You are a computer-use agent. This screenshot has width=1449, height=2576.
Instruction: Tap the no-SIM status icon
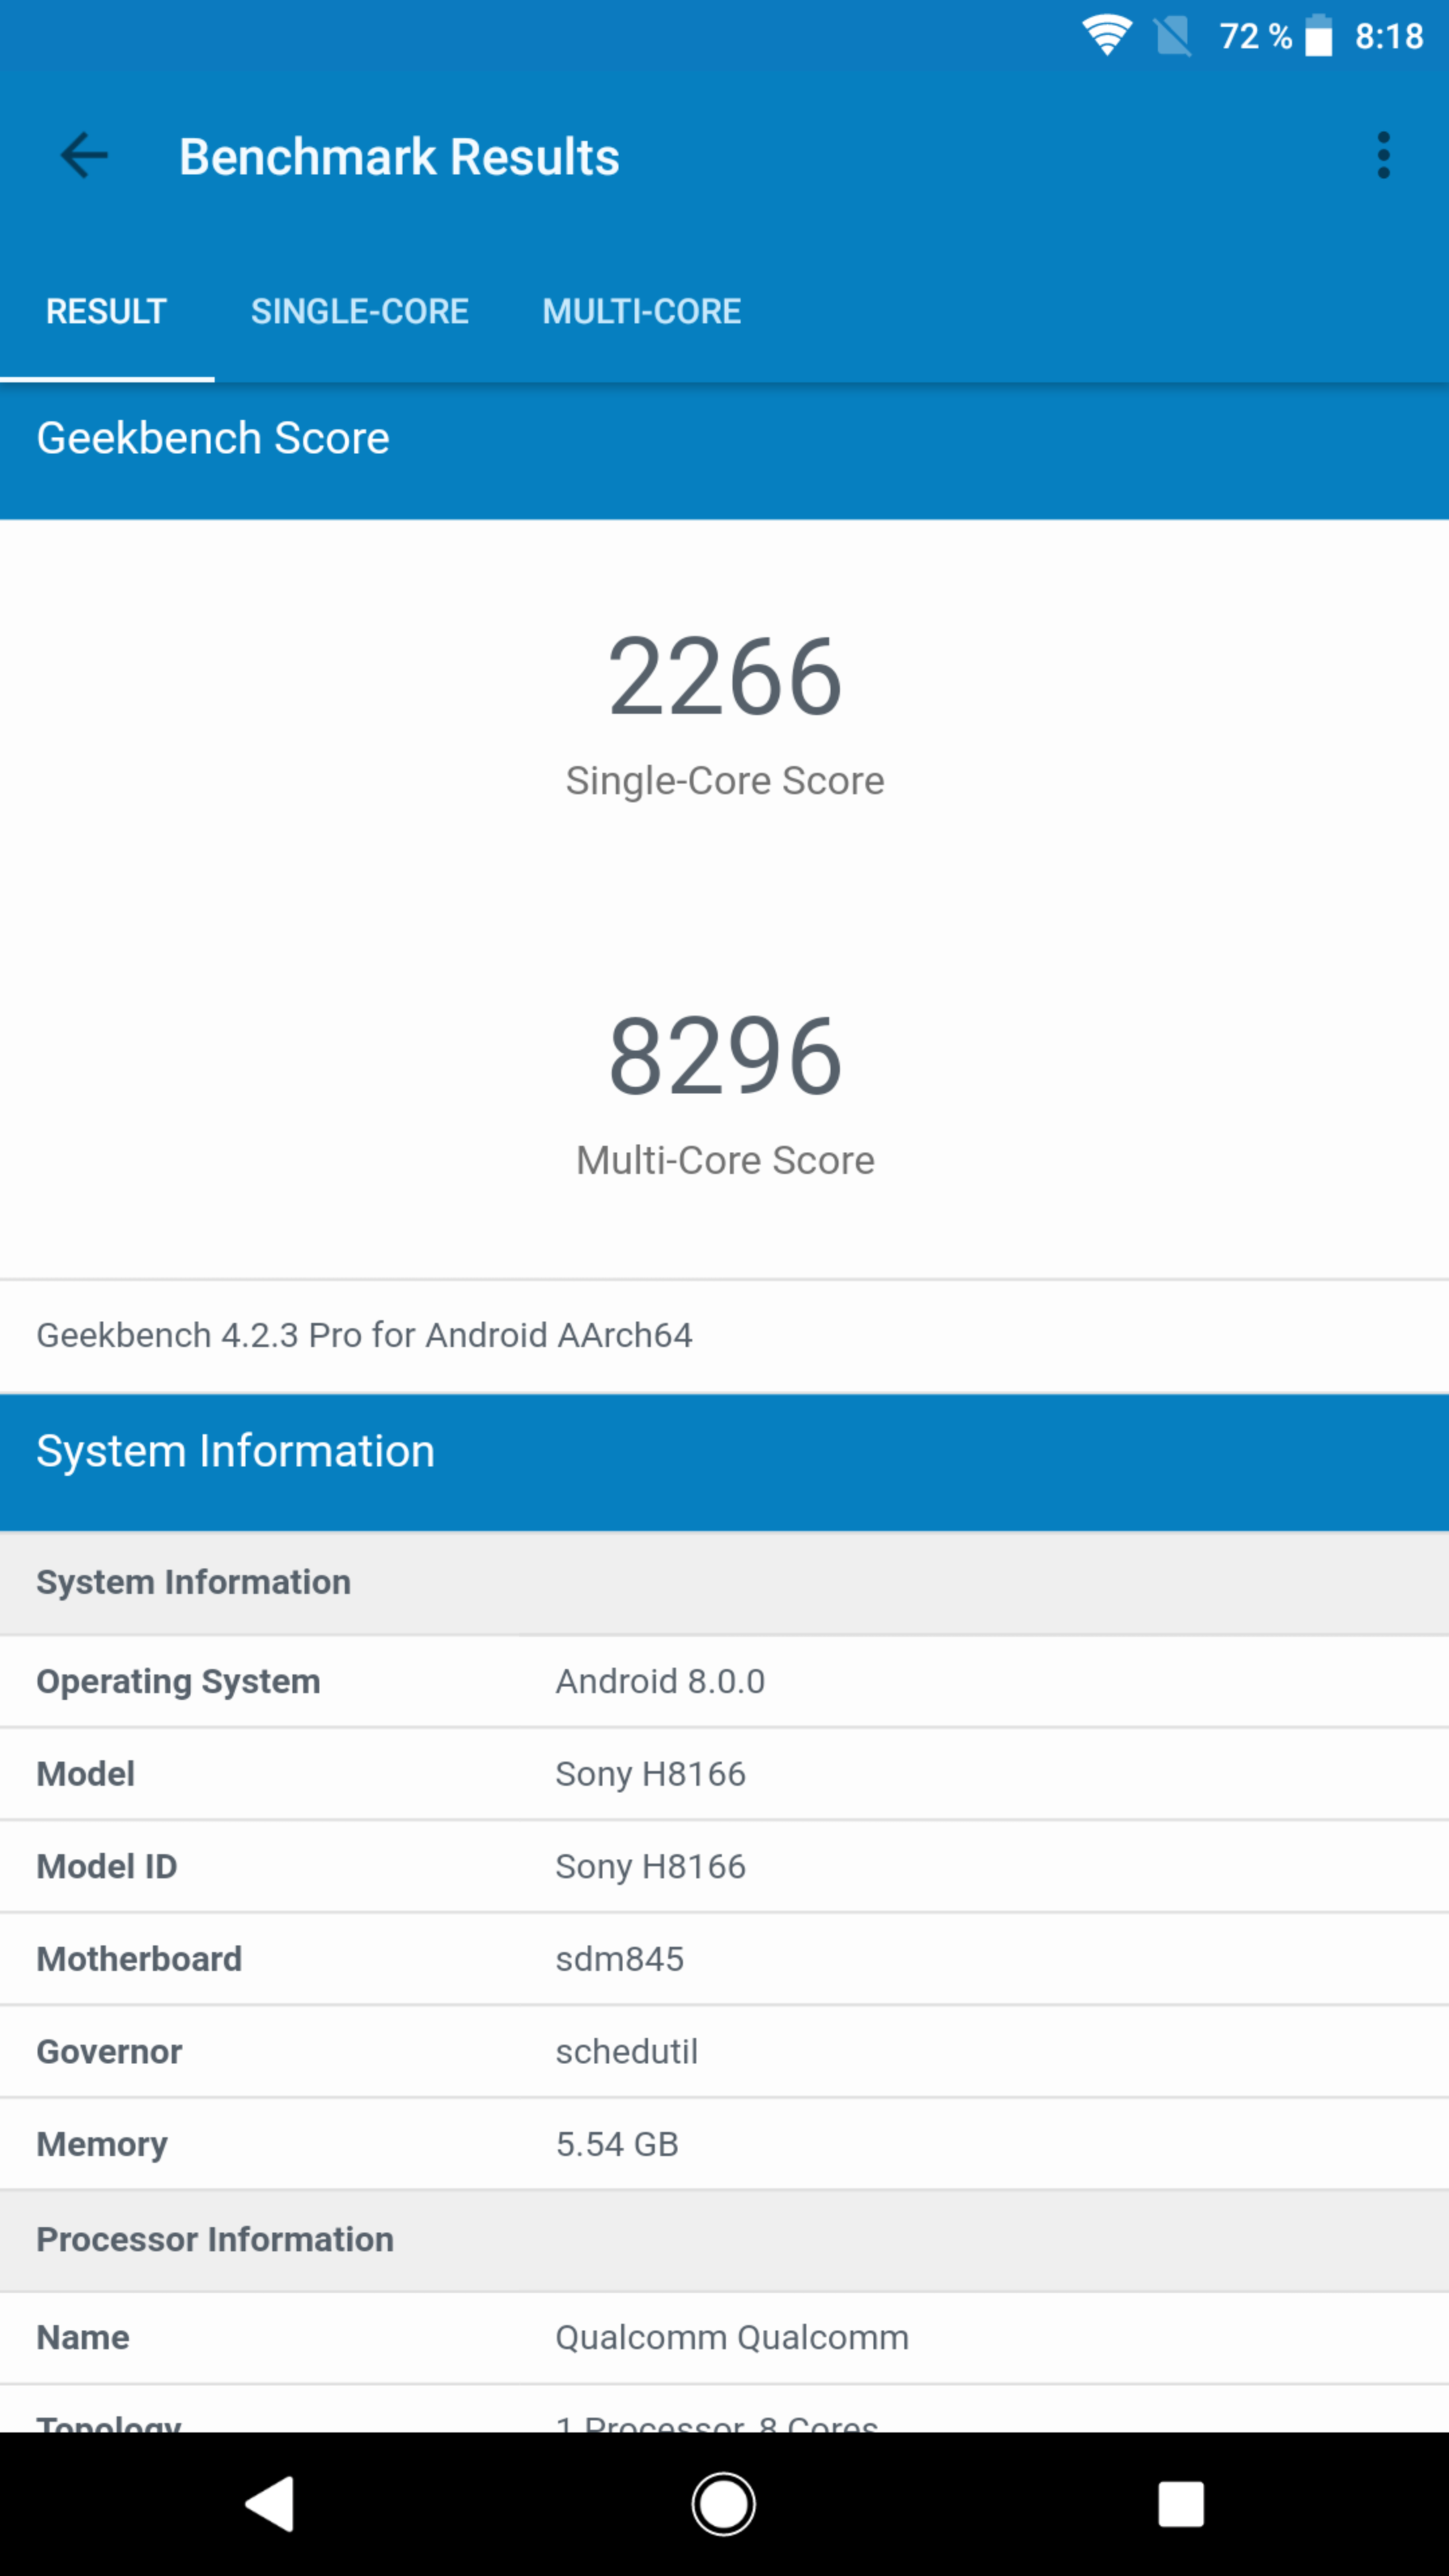coord(1172,37)
